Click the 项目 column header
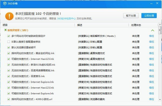162x106 pixels. (x=5, y=25)
